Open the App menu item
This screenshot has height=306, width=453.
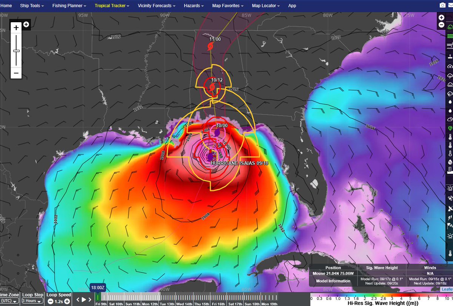coord(292,6)
